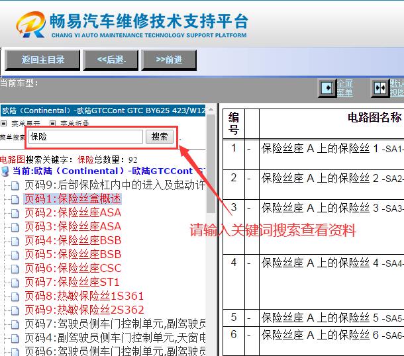404x356 pixels.
Task: Select row 保险丝座 A 上的保险丝 4
Action: 313,282
